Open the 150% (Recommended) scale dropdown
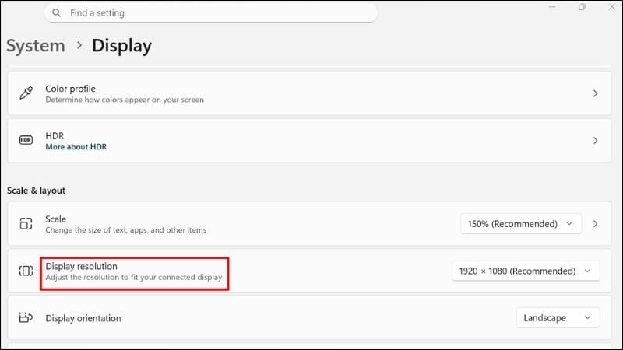This screenshot has width=623, height=350. point(521,223)
